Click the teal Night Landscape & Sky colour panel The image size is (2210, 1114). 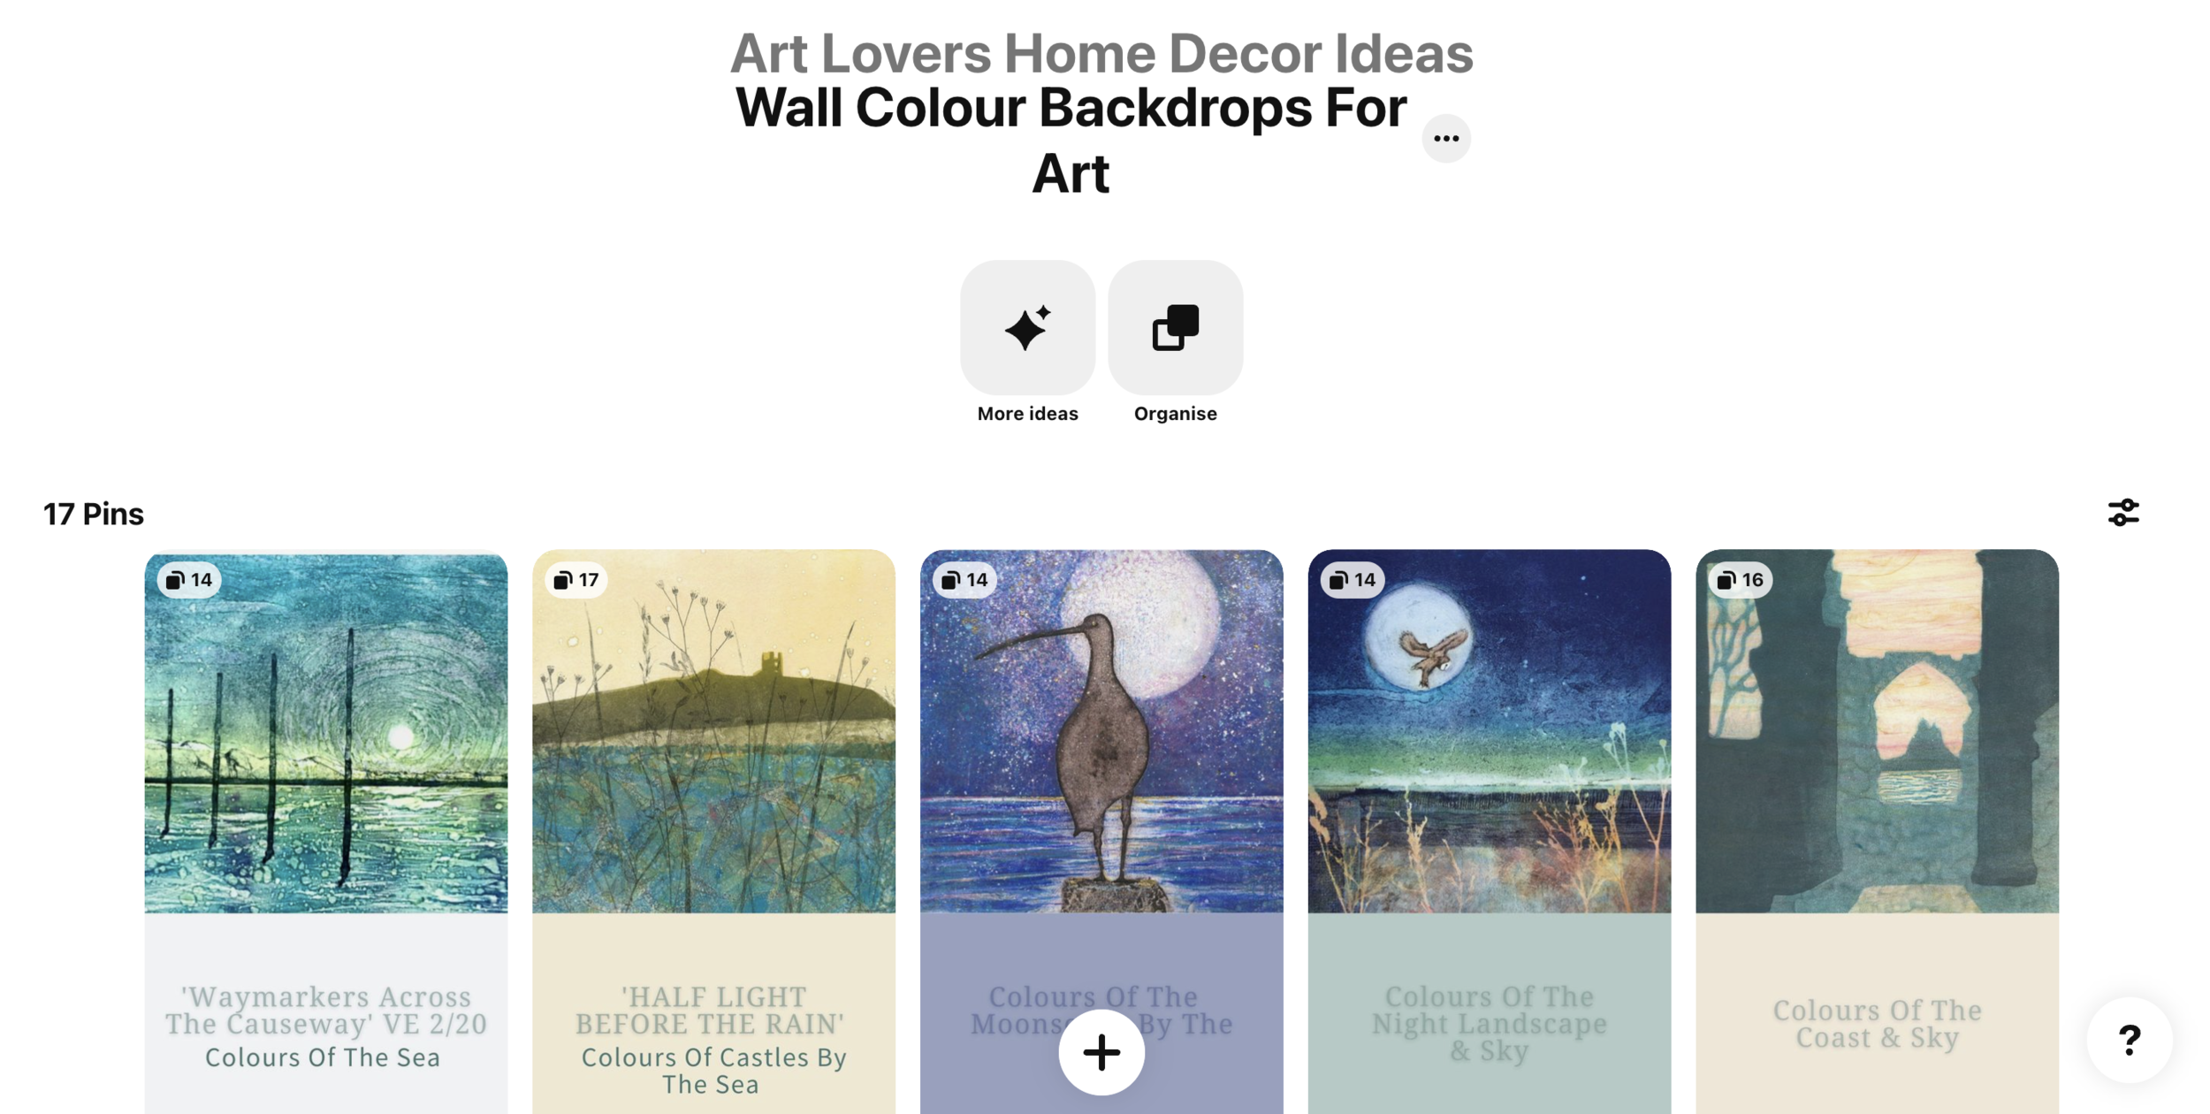(1489, 1013)
